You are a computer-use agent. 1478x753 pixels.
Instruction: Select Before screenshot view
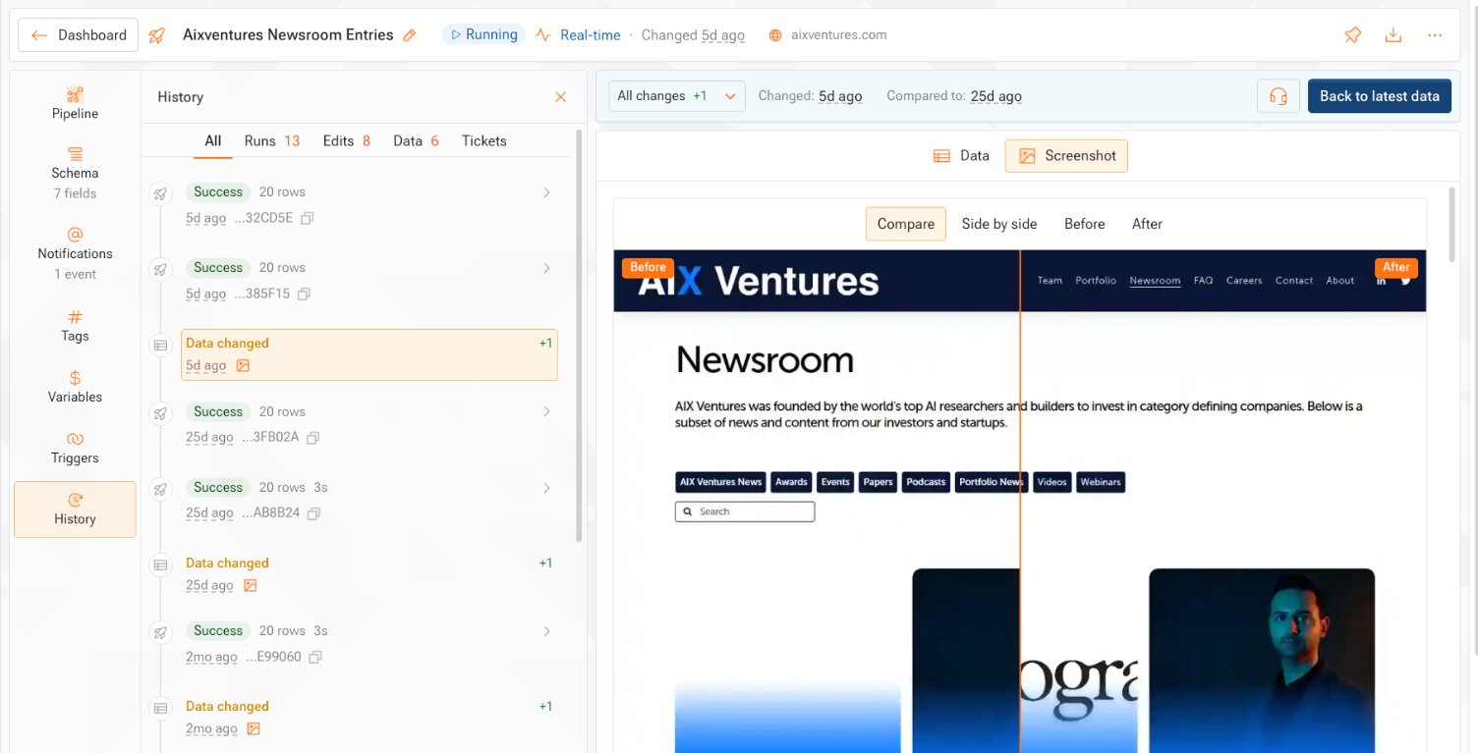pos(1085,224)
